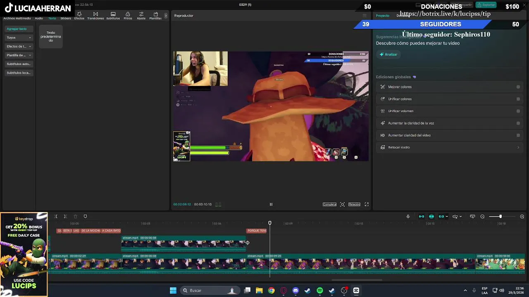
Task: Open the Windows Start menu
Action: 173,290
